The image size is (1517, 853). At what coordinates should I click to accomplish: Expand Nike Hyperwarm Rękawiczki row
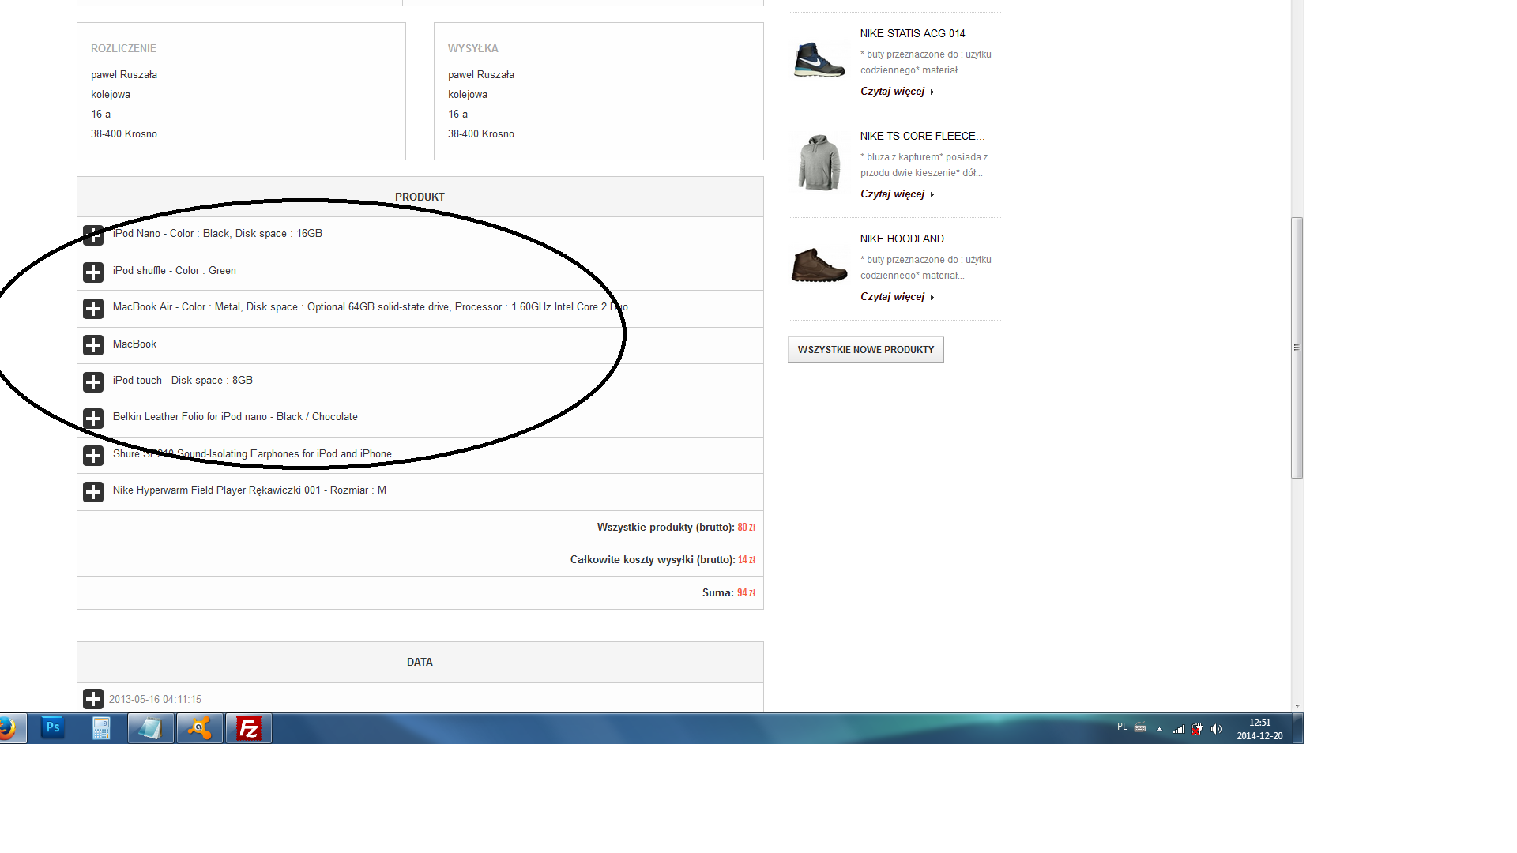(x=93, y=492)
